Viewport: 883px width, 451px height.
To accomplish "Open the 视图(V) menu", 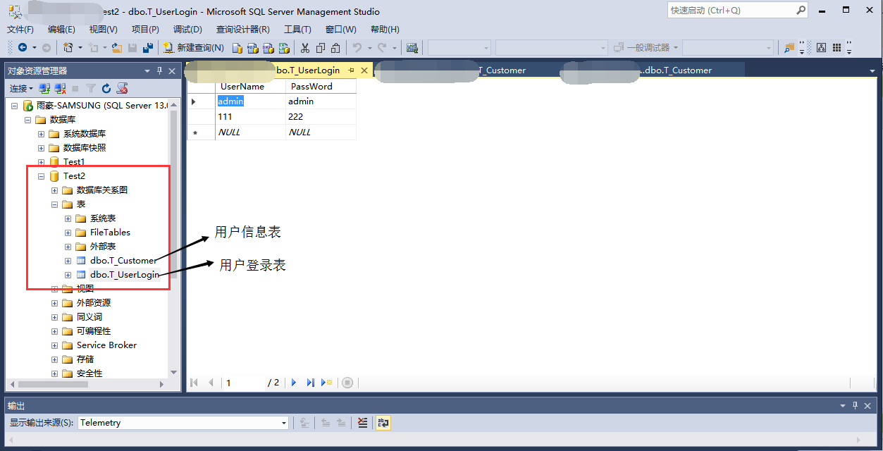I will point(104,30).
